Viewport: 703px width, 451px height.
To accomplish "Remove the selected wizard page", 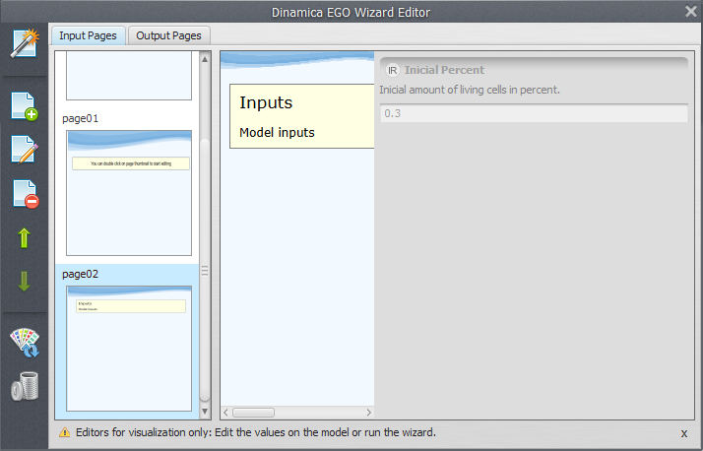I will [24, 194].
